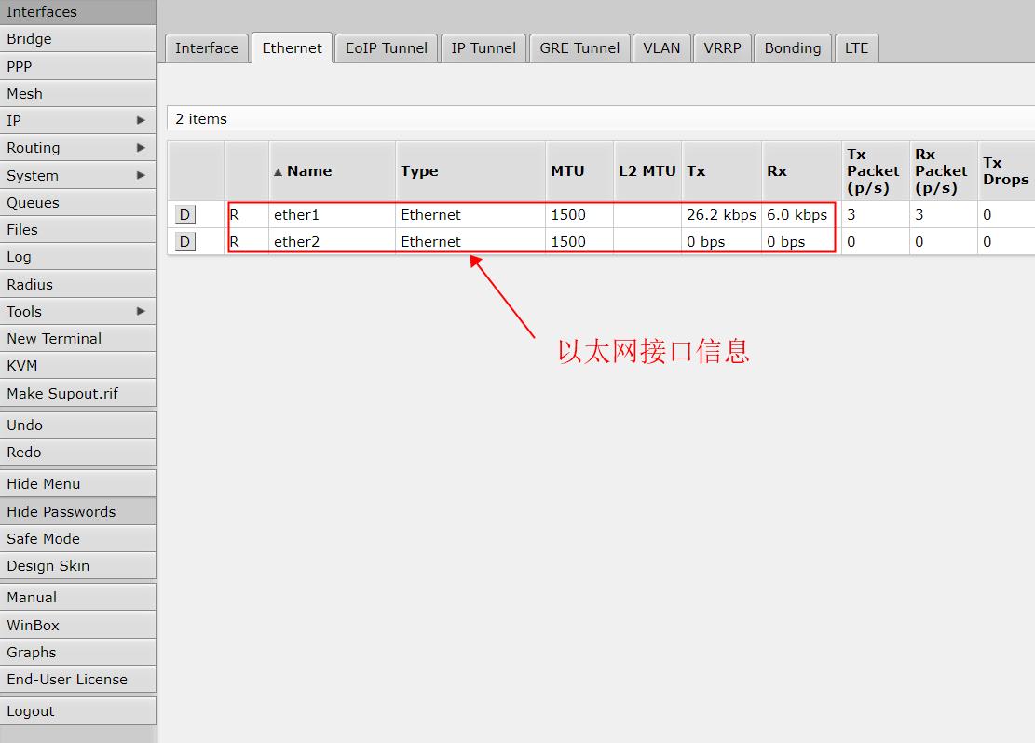The width and height of the screenshot is (1035, 743).
Task: Open the Bonding tab
Action: (792, 48)
